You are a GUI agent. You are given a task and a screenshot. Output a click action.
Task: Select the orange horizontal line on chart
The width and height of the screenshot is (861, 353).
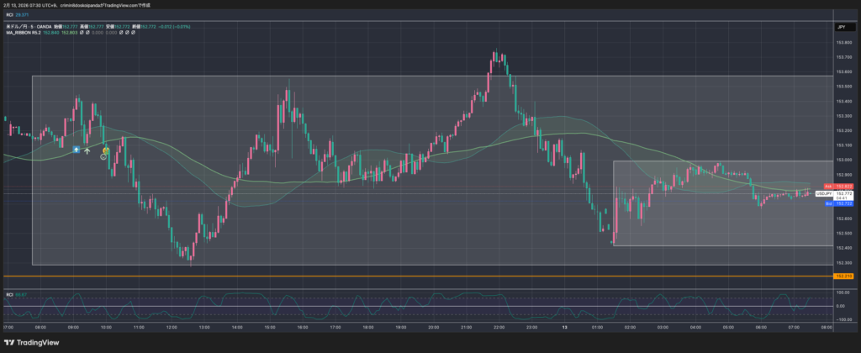pos(420,276)
